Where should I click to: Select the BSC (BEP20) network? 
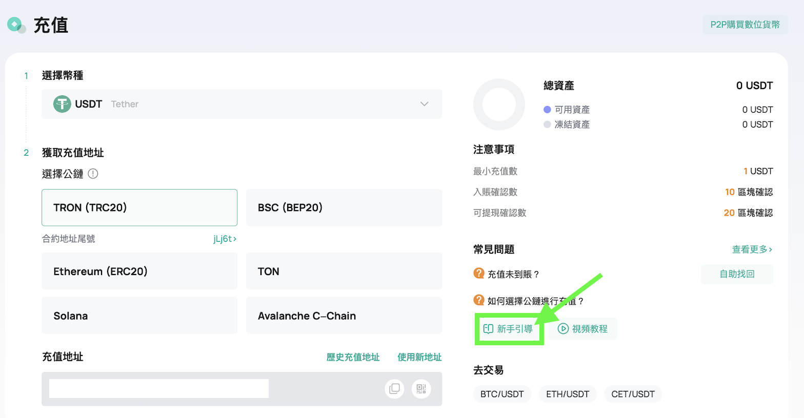click(x=344, y=207)
